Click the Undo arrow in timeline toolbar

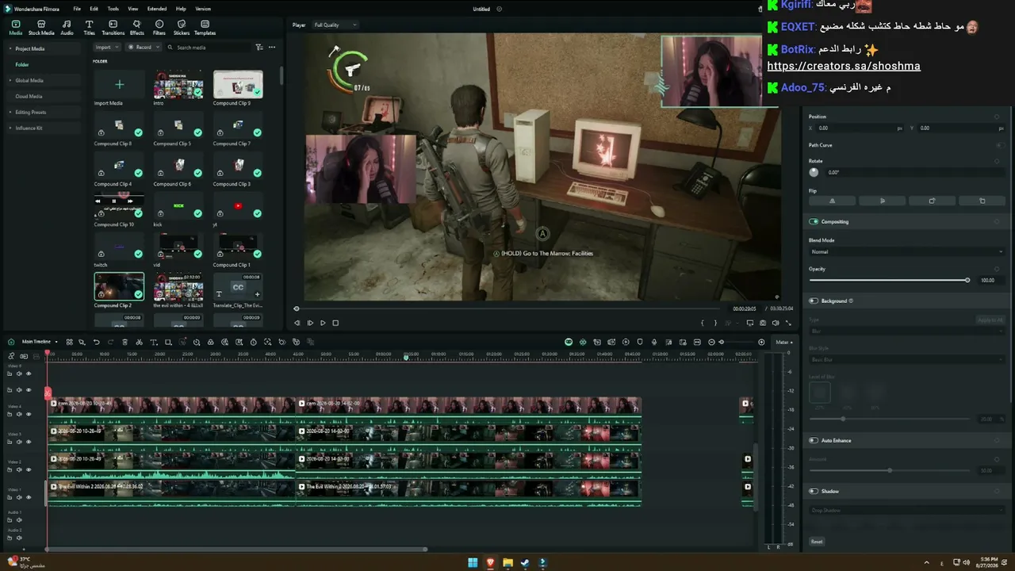96,342
